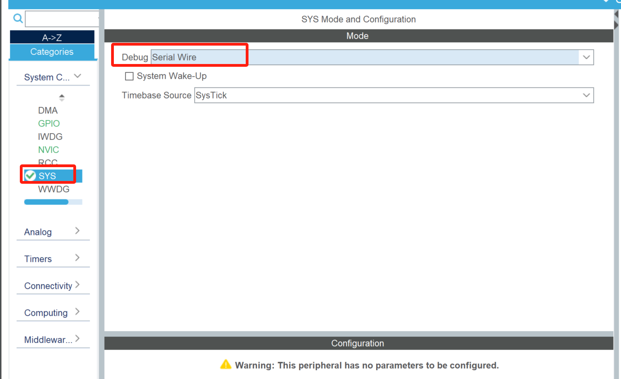Open GPIO peripheral configuration
This screenshot has height=379, width=621.
pyautogui.click(x=49, y=123)
